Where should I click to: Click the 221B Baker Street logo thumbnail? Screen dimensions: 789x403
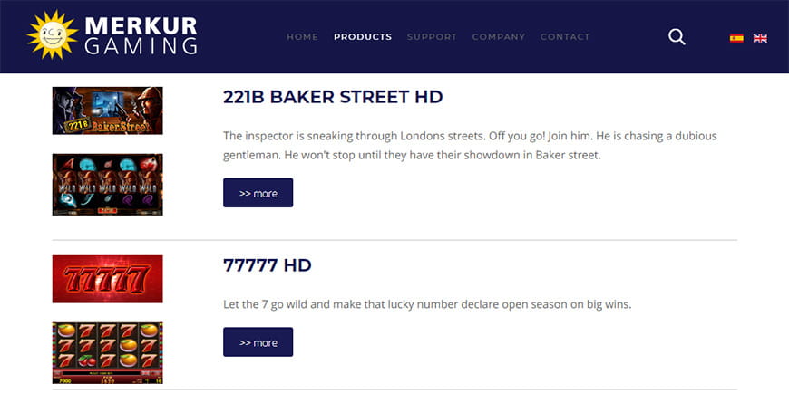pos(107,110)
